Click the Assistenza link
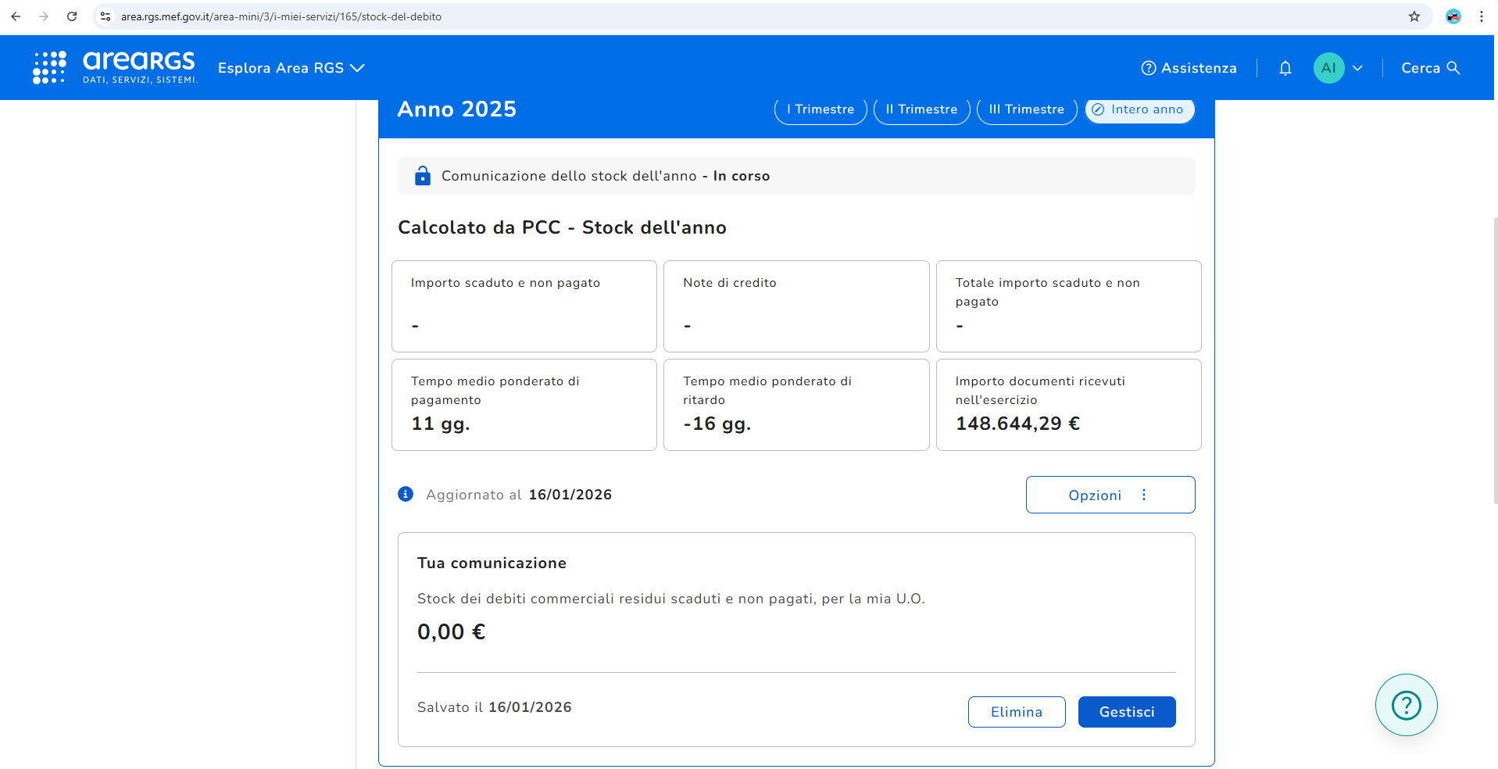The image size is (1498, 769). pos(1189,68)
